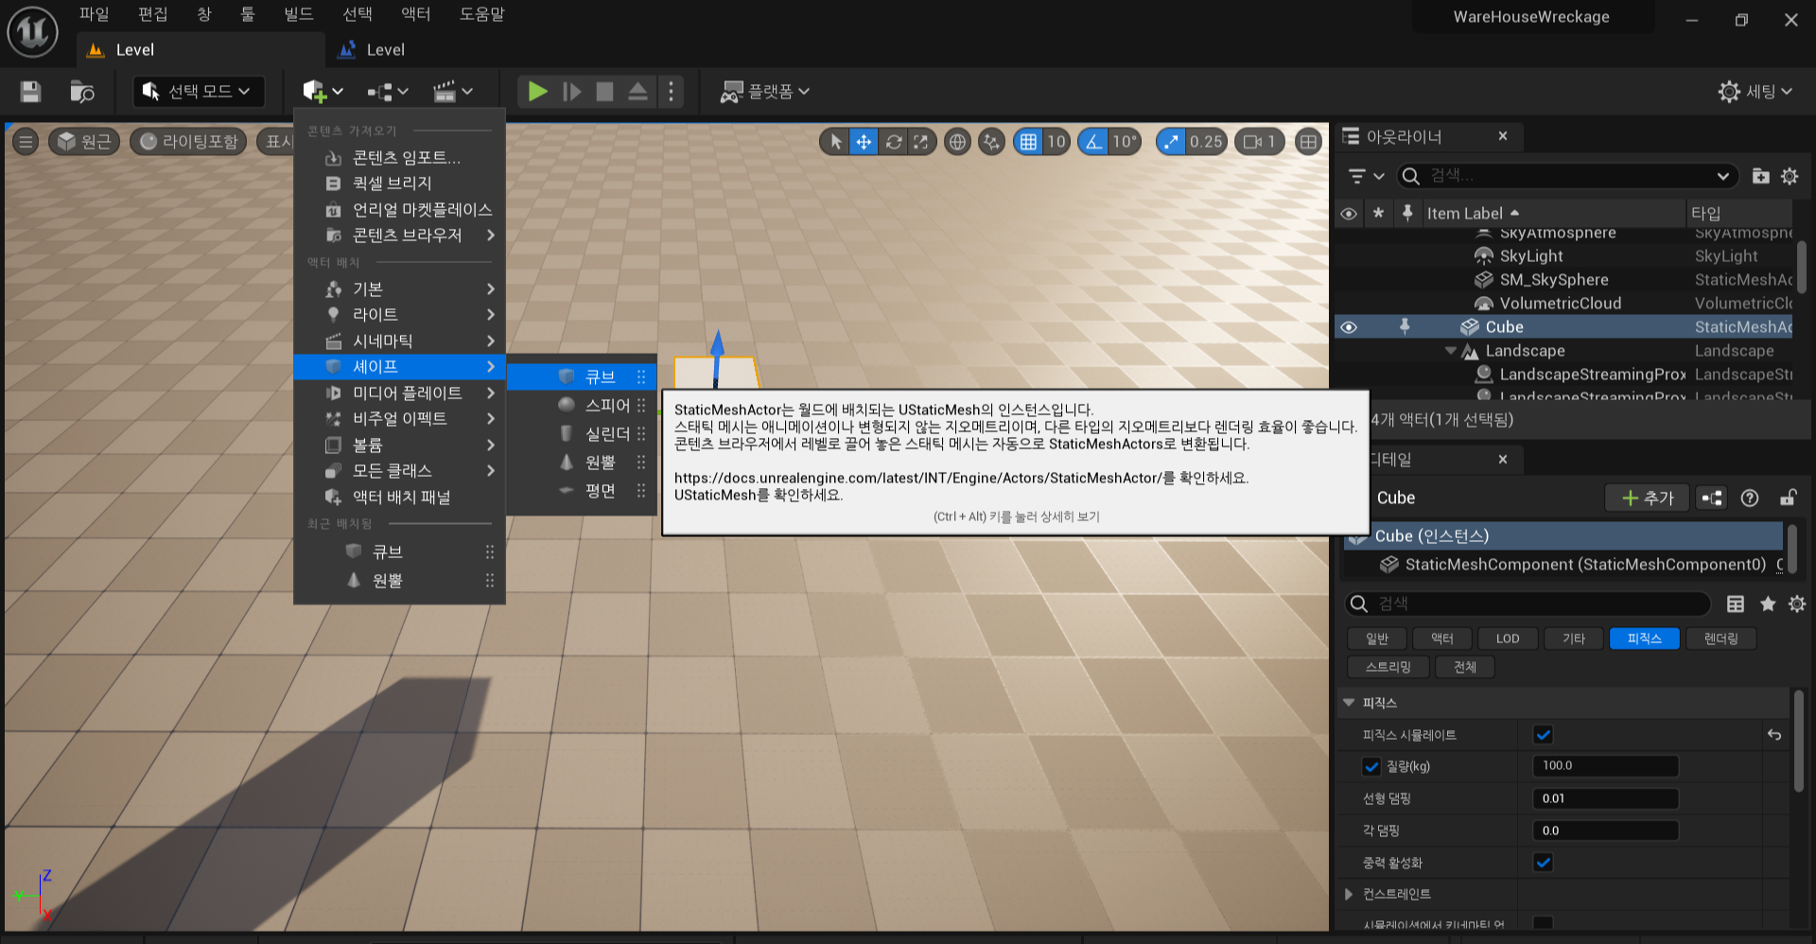The height and width of the screenshot is (944, 1816).
Task: Toggle grid snapping in the viewport
Action: point(1028,142)
